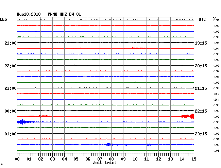
Task: Click the 23:00 local time label
Action: pos(11,88)
